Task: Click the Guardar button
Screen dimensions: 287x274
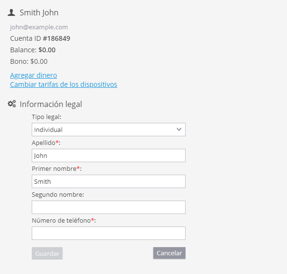Action: [x=47, y=253]
